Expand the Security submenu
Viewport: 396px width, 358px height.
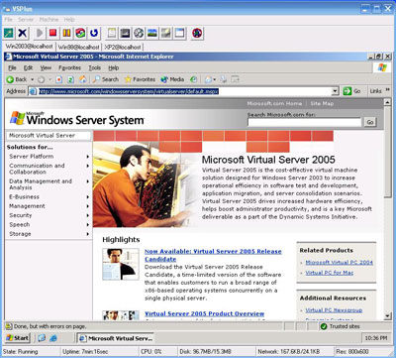88,215
